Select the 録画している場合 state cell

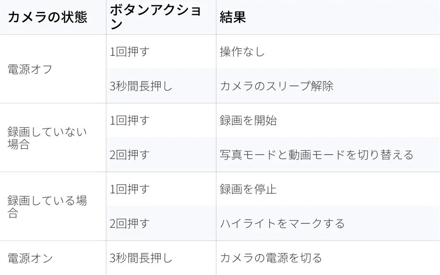coord(47,207)
